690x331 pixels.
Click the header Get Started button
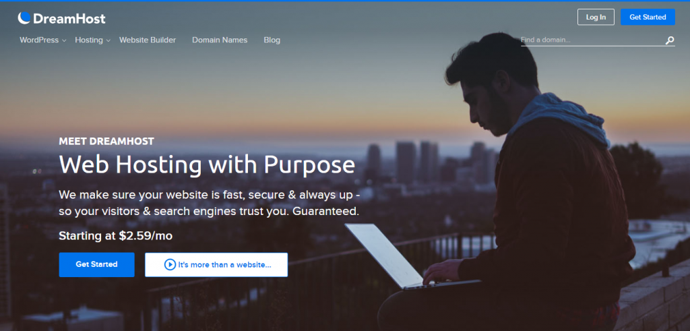click(648, 17)
